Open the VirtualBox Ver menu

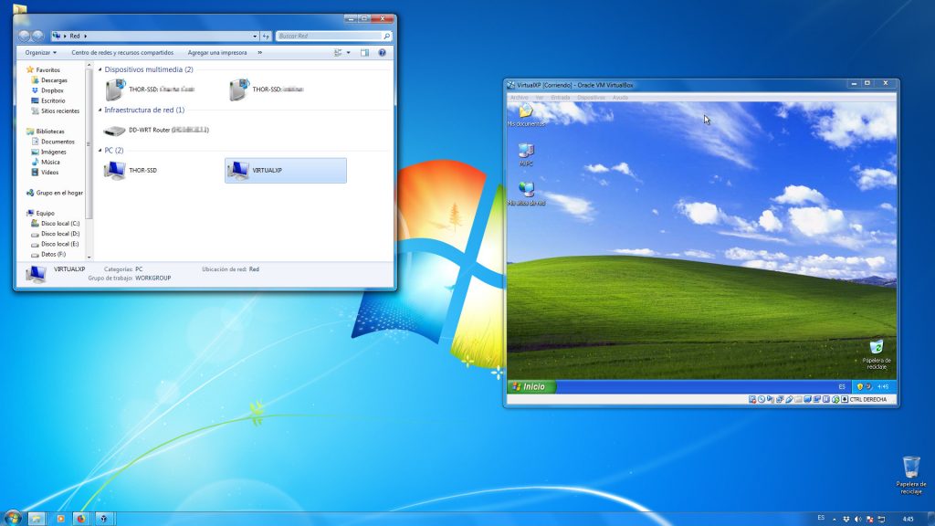pyautogui.click(x=539, y=97)
